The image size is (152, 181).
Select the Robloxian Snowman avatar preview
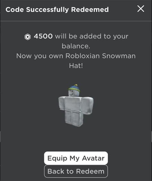click(x=76, y=106)
